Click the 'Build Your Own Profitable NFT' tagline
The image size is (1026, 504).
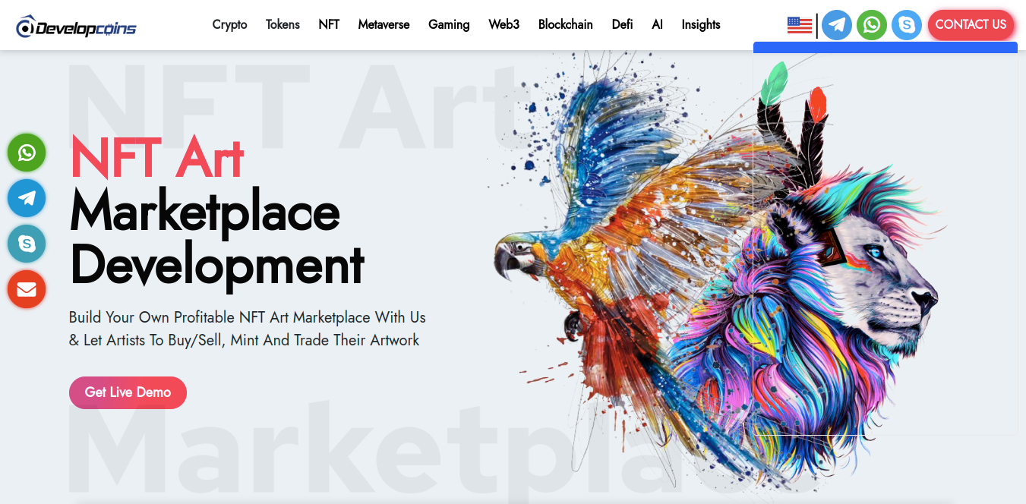[x=247, y=329]
